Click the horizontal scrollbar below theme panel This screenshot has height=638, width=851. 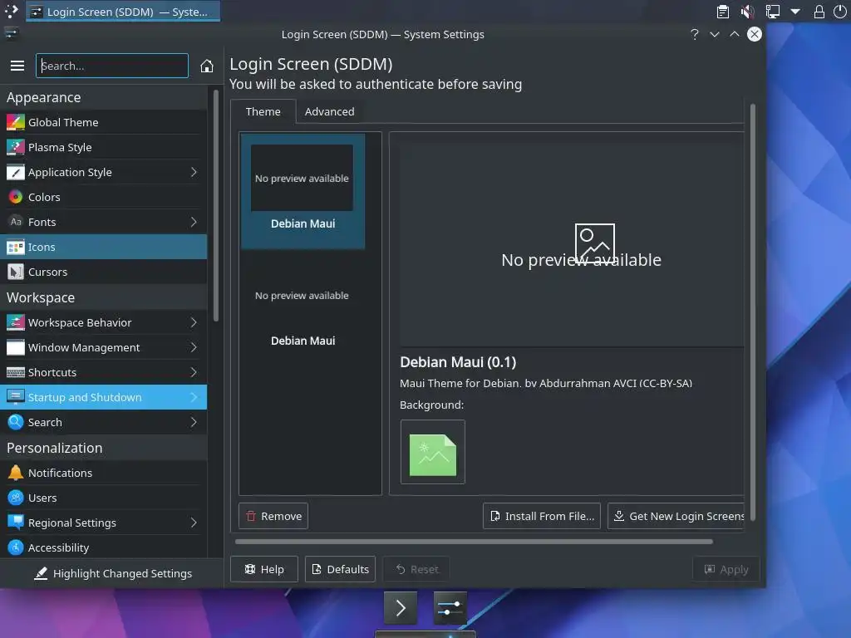(x=474, y=542)
